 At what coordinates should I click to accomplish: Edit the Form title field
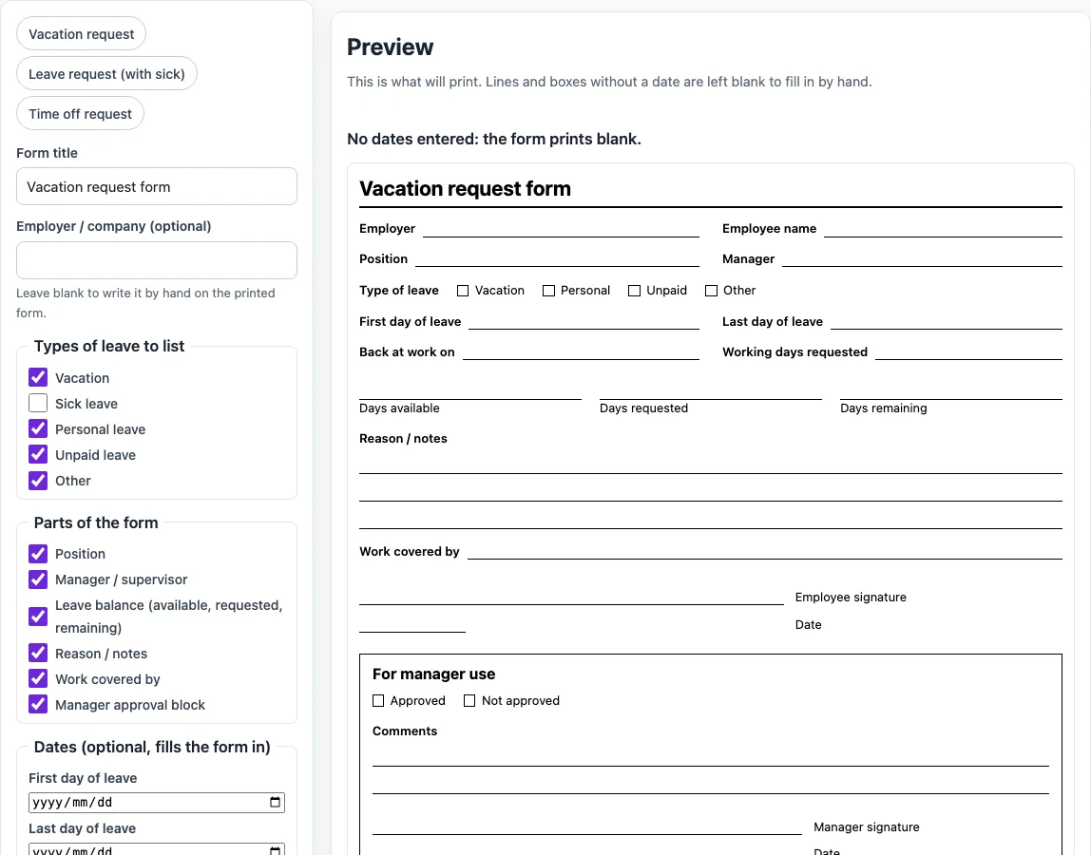click(x=157, y=186)
